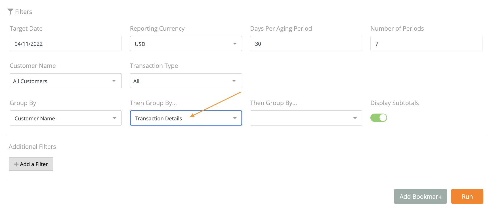Click the Add Bookmark button
The width and height of the screenshot is (491, 205).
(x=420, y=196)
